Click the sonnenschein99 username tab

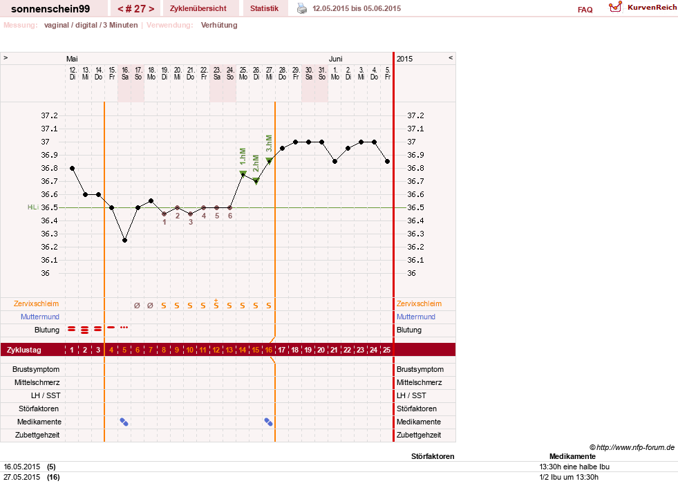pos(50,9)
